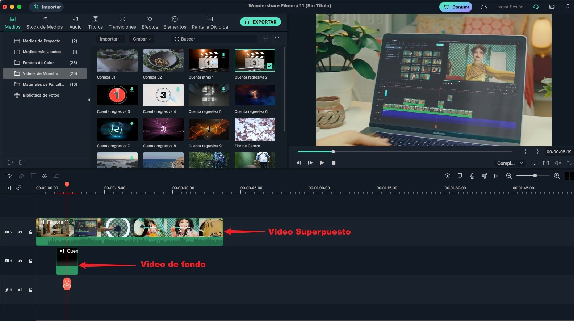The image size is (574, 321).
Task: Click the timeline zoom slider handle
Action: (535, 176)
